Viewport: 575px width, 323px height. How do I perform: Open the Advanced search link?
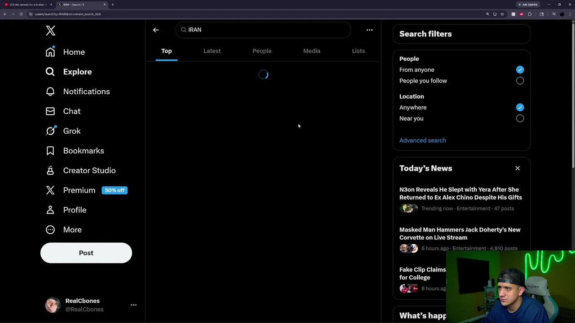tap(423, 140)
